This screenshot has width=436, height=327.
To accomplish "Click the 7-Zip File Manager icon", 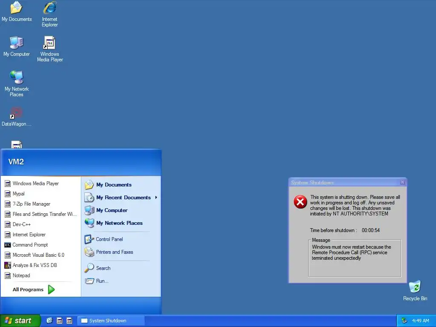I will point(8,204).
